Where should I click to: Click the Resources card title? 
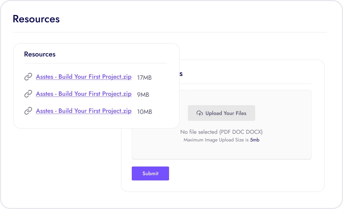pos(40,54)
